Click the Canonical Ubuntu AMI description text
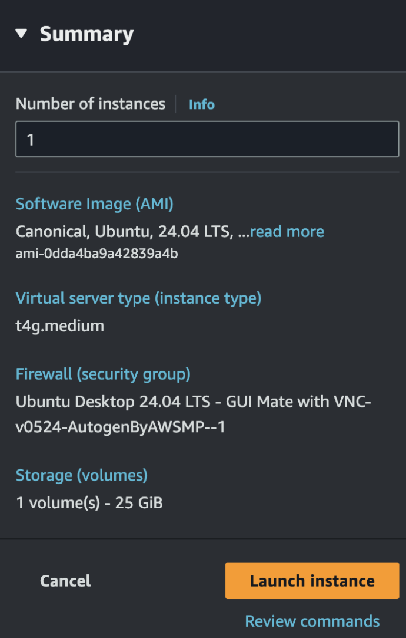 [129, 231]
